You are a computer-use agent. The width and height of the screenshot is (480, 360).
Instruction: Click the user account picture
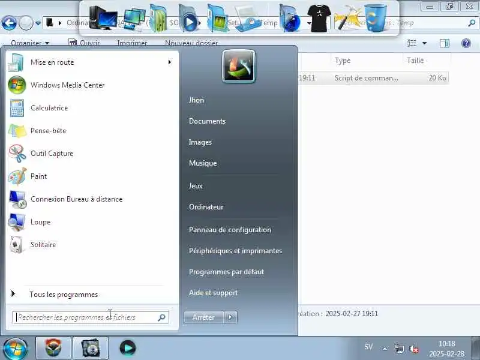point(239,66)
